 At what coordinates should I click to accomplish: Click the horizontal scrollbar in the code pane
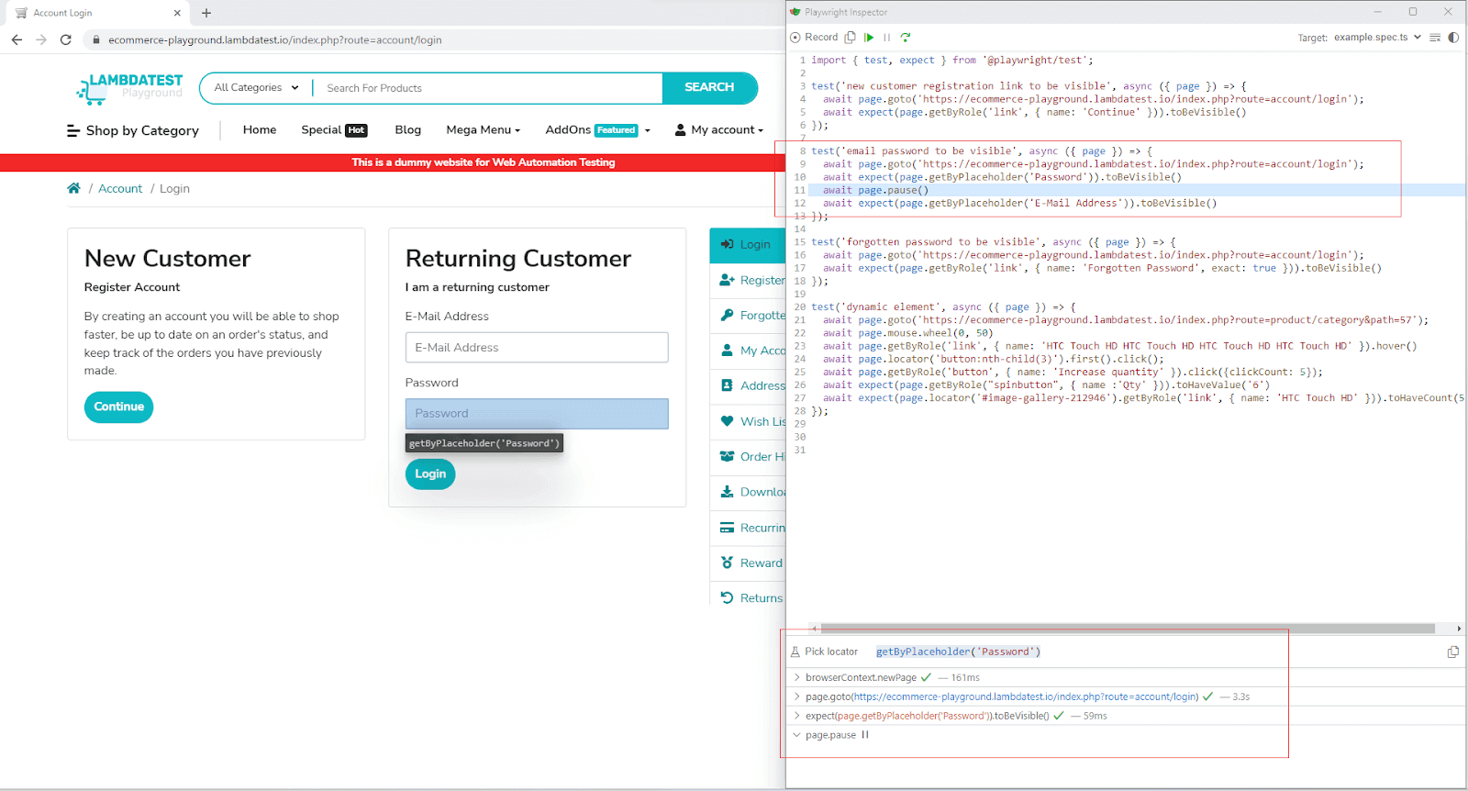coord(1127,629)
